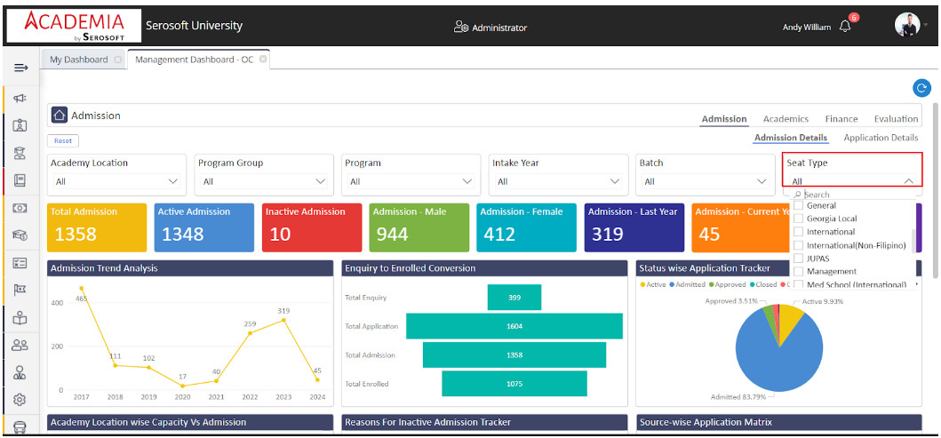Viewport: 941px width, 438px height.
Task: Click the blue refresh dashboard icon
Action: pos(921,88)
